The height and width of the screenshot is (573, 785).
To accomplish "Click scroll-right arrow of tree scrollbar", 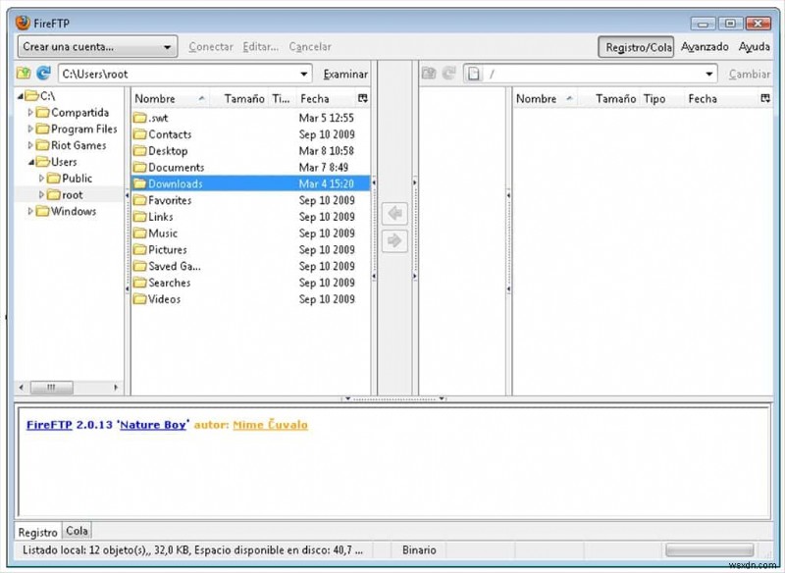I will pyautogui.click(x=116, y=387).
